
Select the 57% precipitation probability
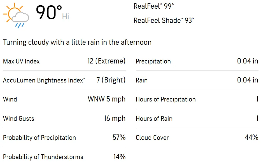(119, 137)
